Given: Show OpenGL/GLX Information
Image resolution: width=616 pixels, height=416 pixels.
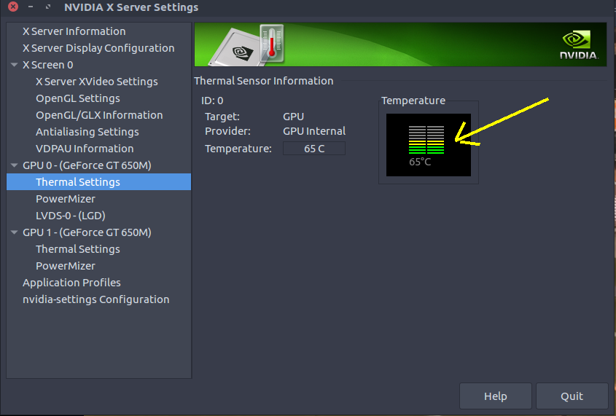Looking at the screenshot, I should click(99, 115).
